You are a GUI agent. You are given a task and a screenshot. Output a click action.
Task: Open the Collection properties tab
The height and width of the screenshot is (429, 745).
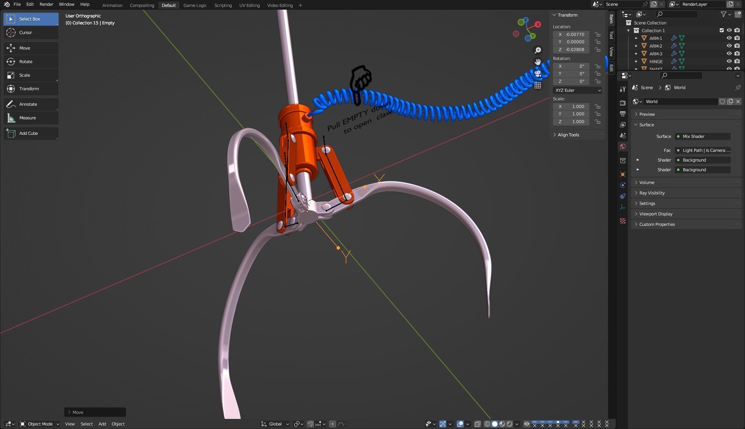pos(623,160)
